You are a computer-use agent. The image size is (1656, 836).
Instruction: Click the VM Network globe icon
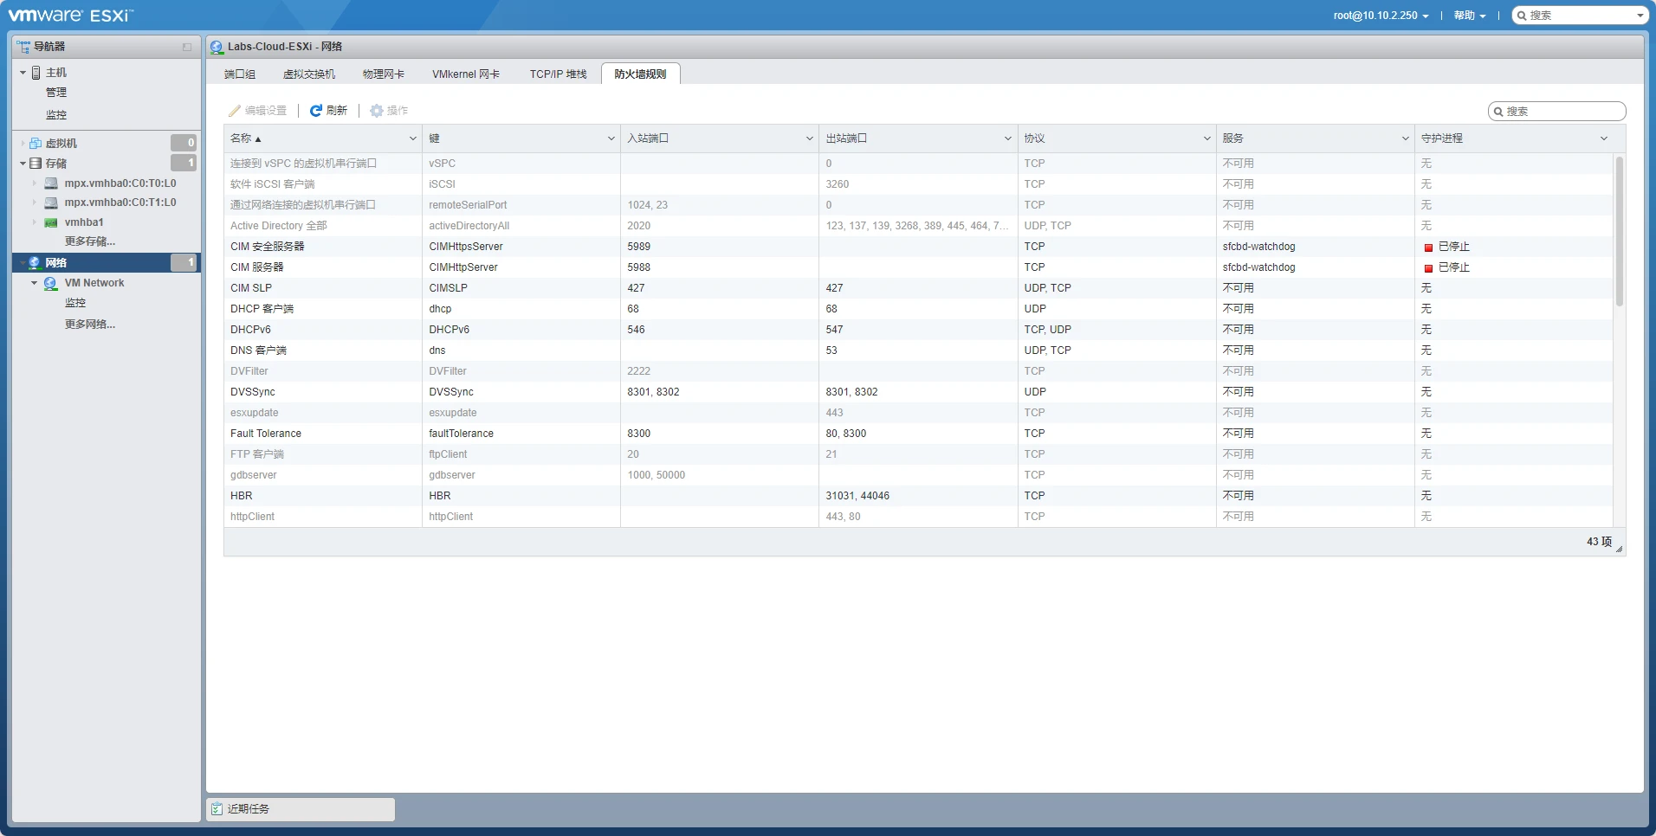51,283
